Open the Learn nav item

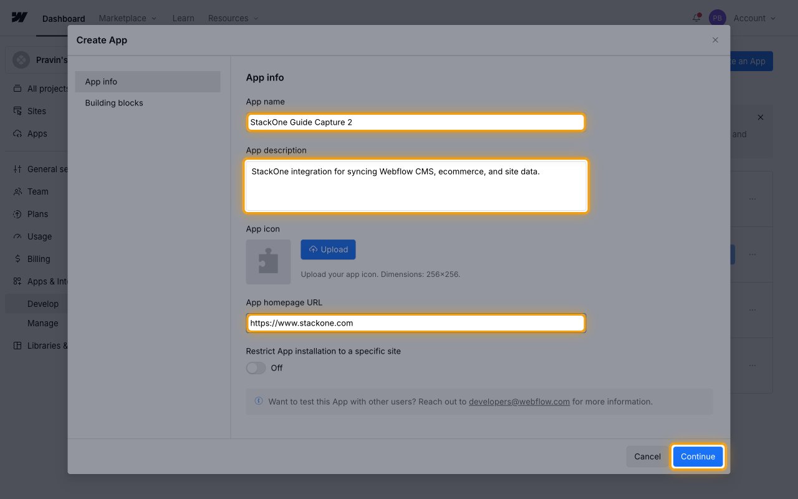[x=183, y=18]
